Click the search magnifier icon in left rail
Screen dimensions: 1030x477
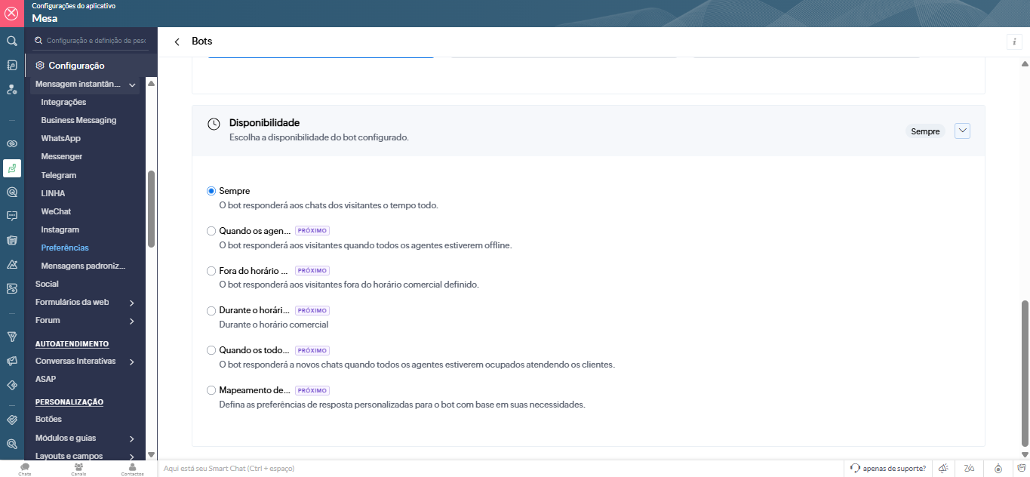click(x=12, y=41)
